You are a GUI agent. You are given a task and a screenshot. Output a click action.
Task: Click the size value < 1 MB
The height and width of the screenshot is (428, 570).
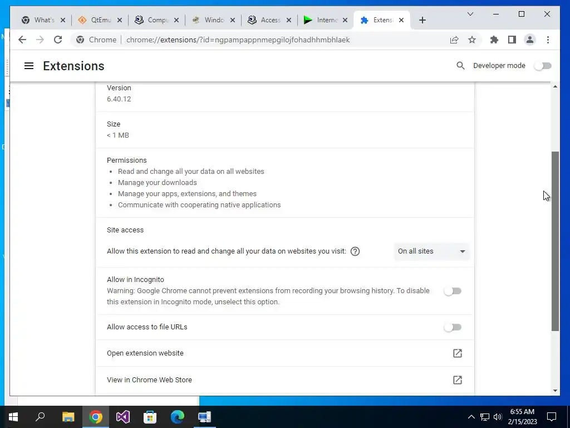[118, 135]
